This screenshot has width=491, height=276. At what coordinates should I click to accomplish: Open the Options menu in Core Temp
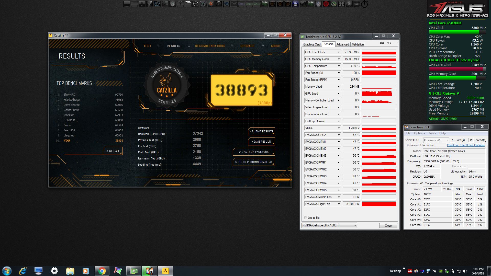tap(419, 133)
